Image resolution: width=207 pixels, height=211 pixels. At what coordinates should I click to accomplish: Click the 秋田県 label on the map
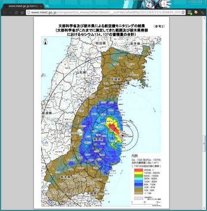[x=101, y=43]
